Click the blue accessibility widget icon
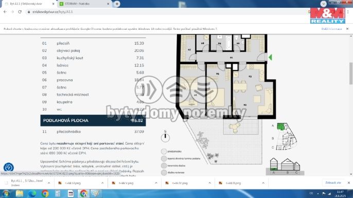 pos(9,168)
